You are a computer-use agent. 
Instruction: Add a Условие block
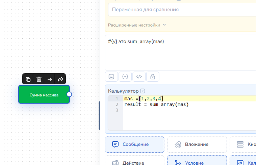[x=197, y=163]
